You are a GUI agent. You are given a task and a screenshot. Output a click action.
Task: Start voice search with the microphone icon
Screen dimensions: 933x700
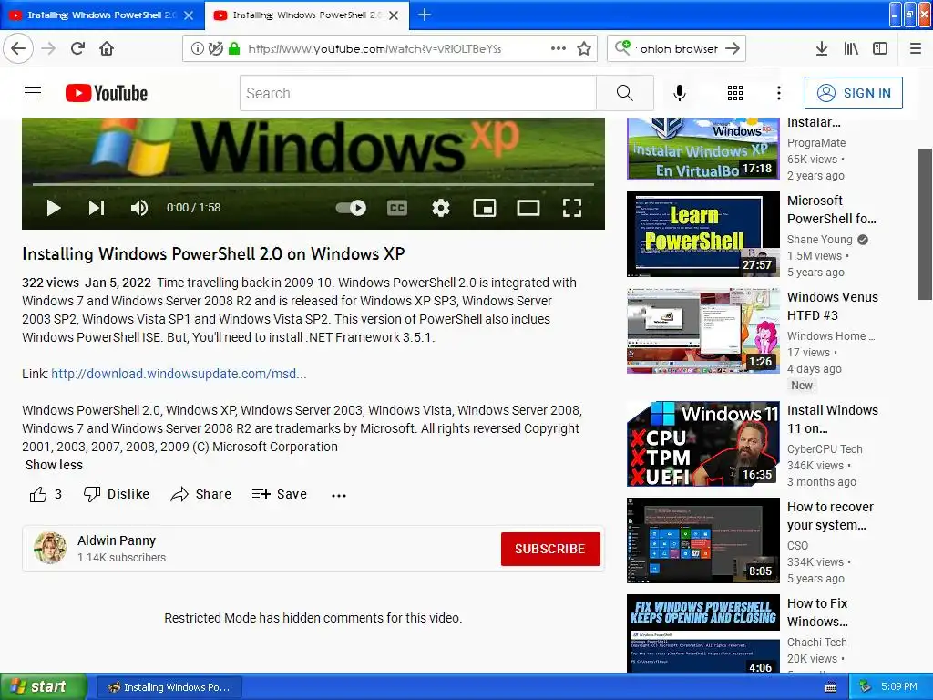coord(680,93)
